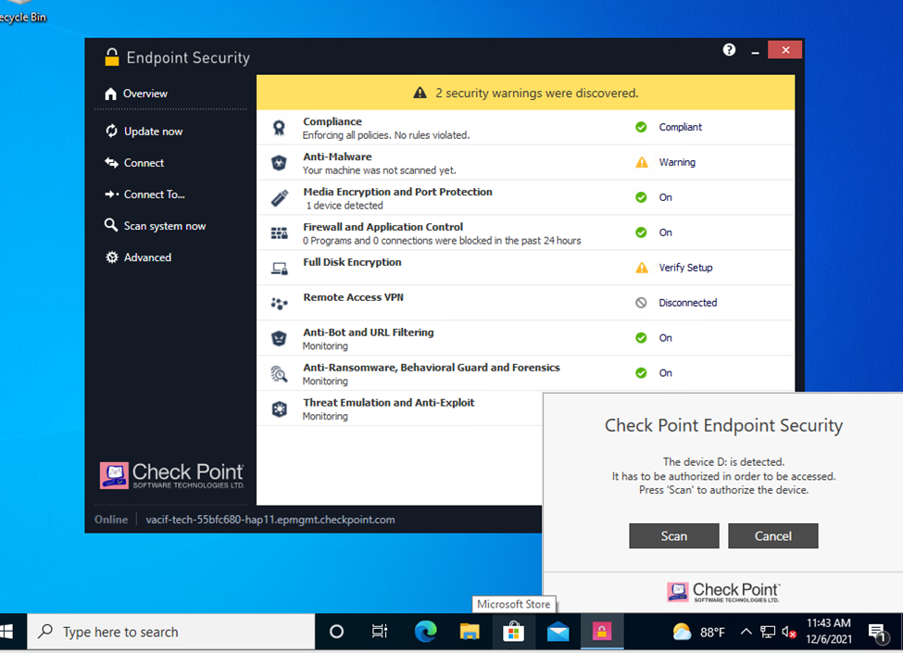903x653 pixels.
Task: Open Microsoft Store from the taskbar
Action: coord(513,632)
